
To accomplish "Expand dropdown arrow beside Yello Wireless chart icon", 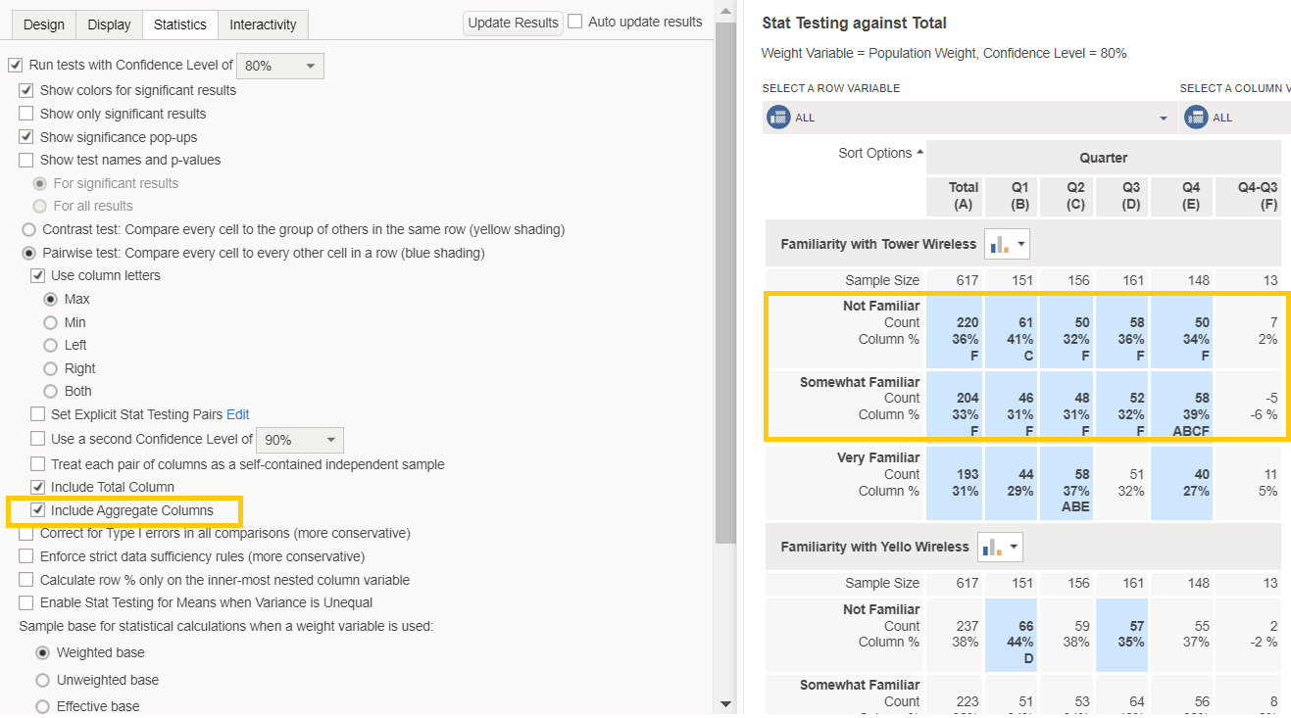I will [x=1014, y=547].
